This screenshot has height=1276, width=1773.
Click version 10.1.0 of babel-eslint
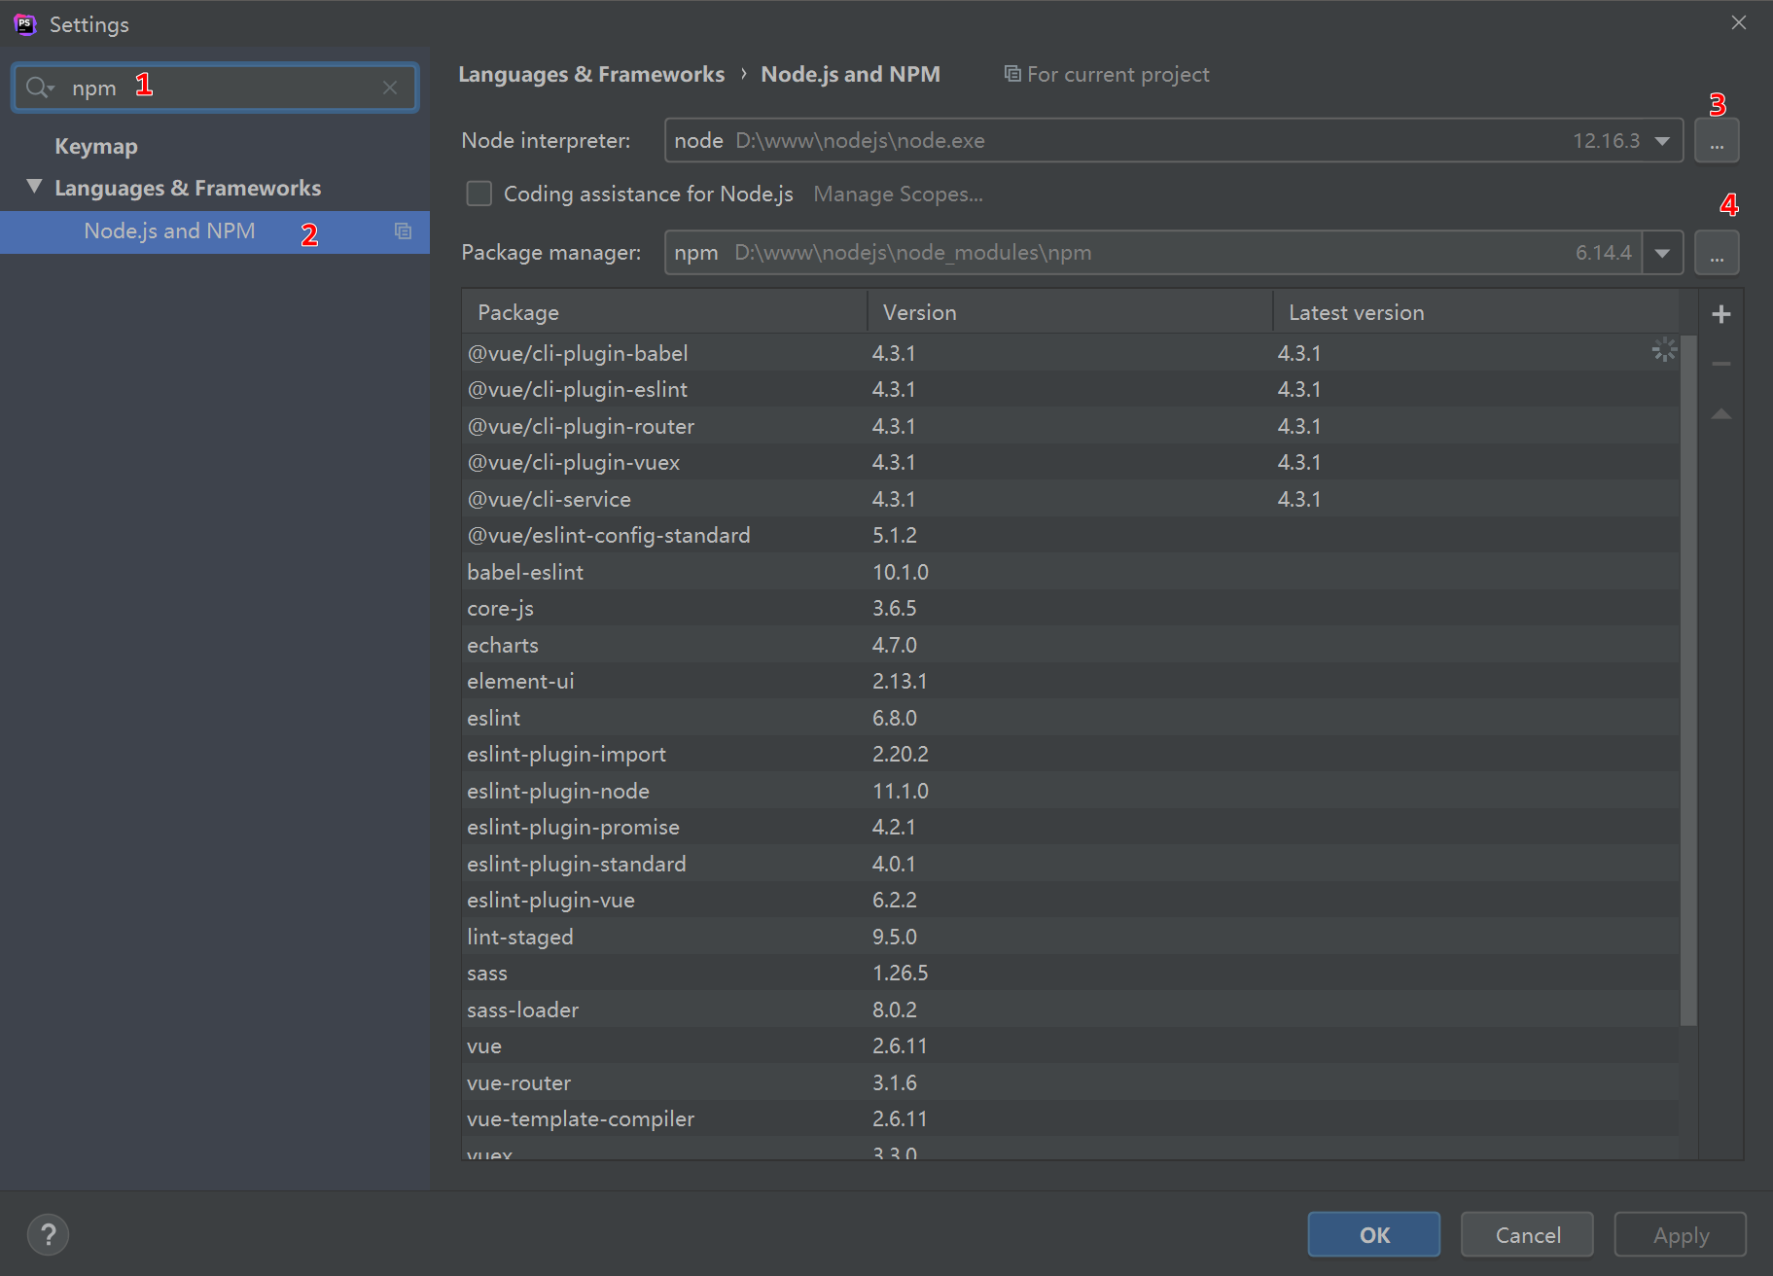(x=901, y=572)
